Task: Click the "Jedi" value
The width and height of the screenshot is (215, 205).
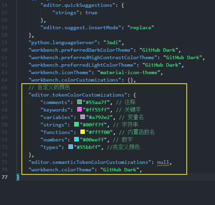Action: [112, 42]
